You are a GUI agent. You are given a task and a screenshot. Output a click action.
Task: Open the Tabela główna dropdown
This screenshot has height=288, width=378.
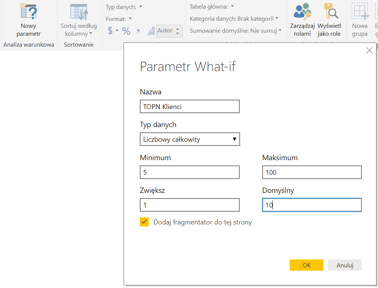click(x=212, y=6)
